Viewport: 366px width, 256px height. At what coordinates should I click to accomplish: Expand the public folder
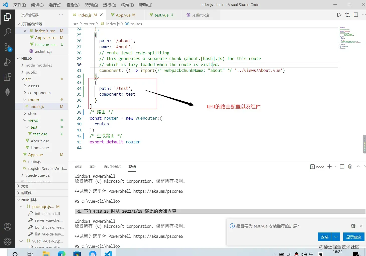click(x=42, y=72)
